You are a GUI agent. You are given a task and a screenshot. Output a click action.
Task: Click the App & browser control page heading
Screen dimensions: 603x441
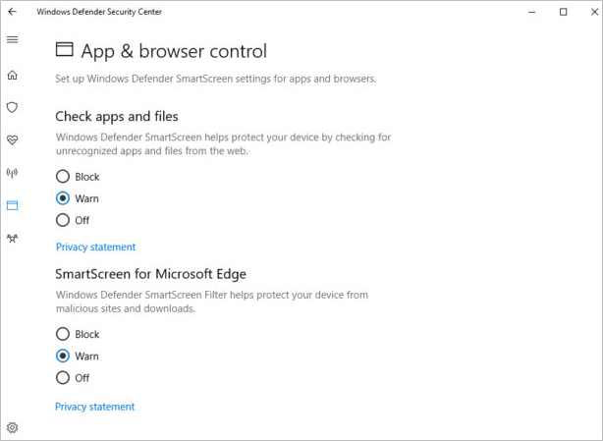coord(173,51)
